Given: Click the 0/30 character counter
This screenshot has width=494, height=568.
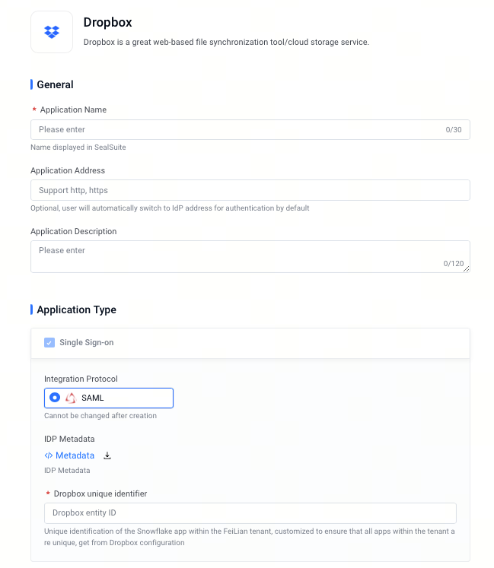Looking at the screenshot, I should click(x=454, y=130).
